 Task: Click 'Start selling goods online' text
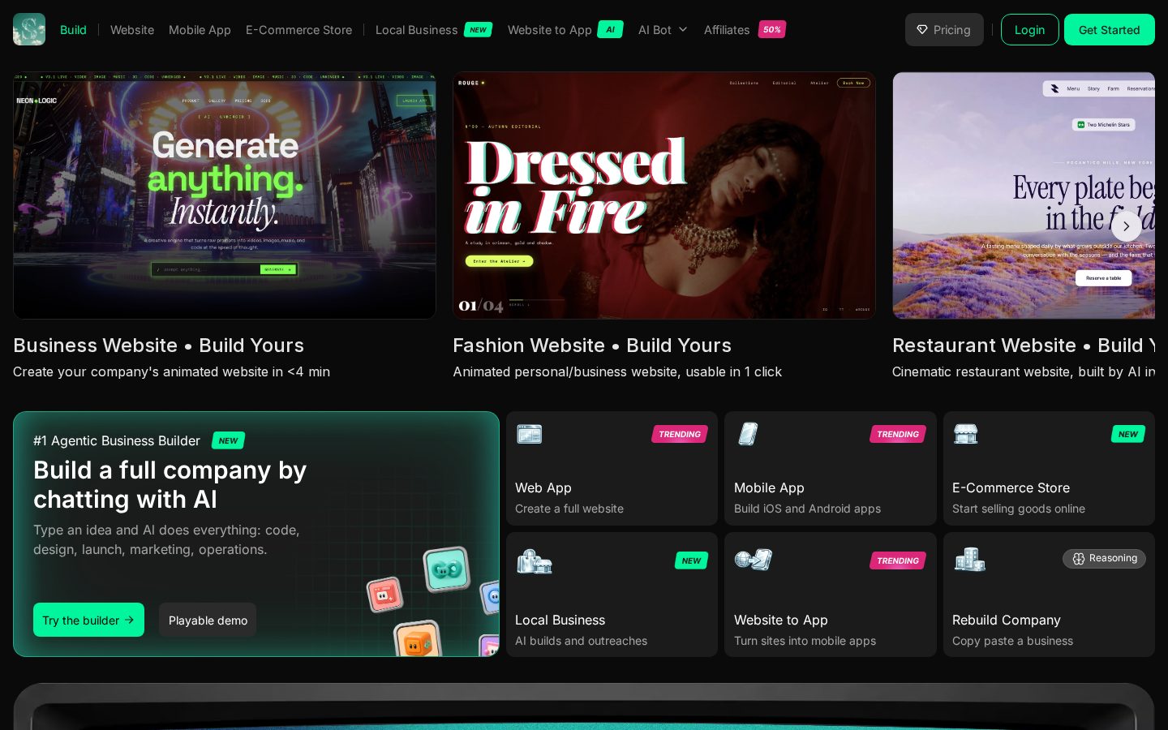tap(1019, 509)
